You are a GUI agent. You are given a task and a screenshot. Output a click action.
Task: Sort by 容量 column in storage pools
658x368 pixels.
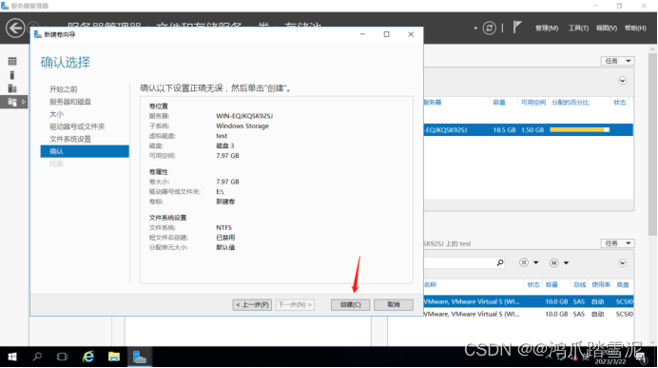tap(499, 103)
